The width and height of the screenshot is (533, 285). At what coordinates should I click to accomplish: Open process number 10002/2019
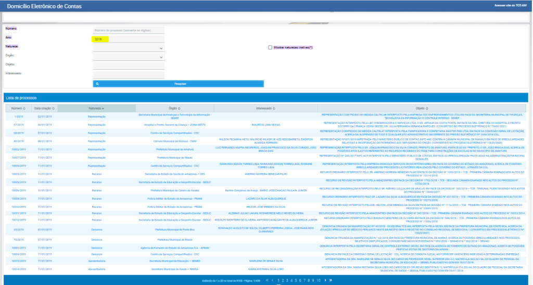[19, 148]
